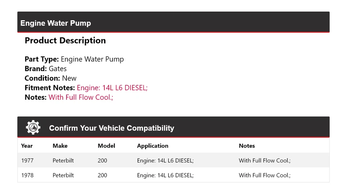Viewport: 347px width, 194px height.
Task: Click the Make column header
Action: tap(60, 146)
